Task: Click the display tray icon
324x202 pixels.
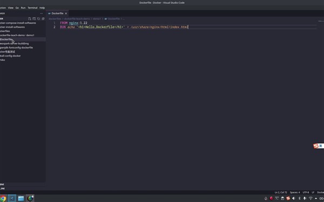Action: tap(277, 198)
